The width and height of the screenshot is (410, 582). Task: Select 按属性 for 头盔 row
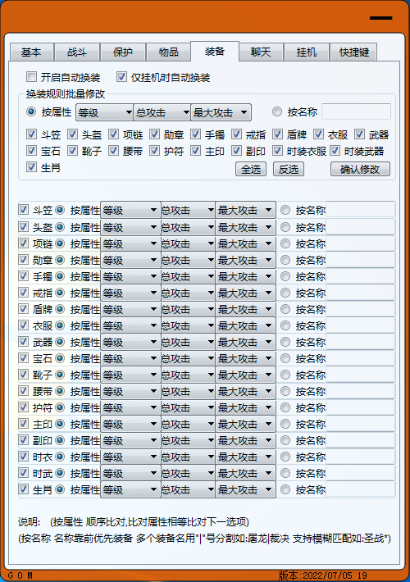coord(60,227)
